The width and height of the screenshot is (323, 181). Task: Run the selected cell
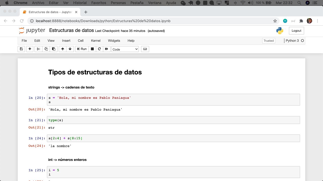pos(82,49)
